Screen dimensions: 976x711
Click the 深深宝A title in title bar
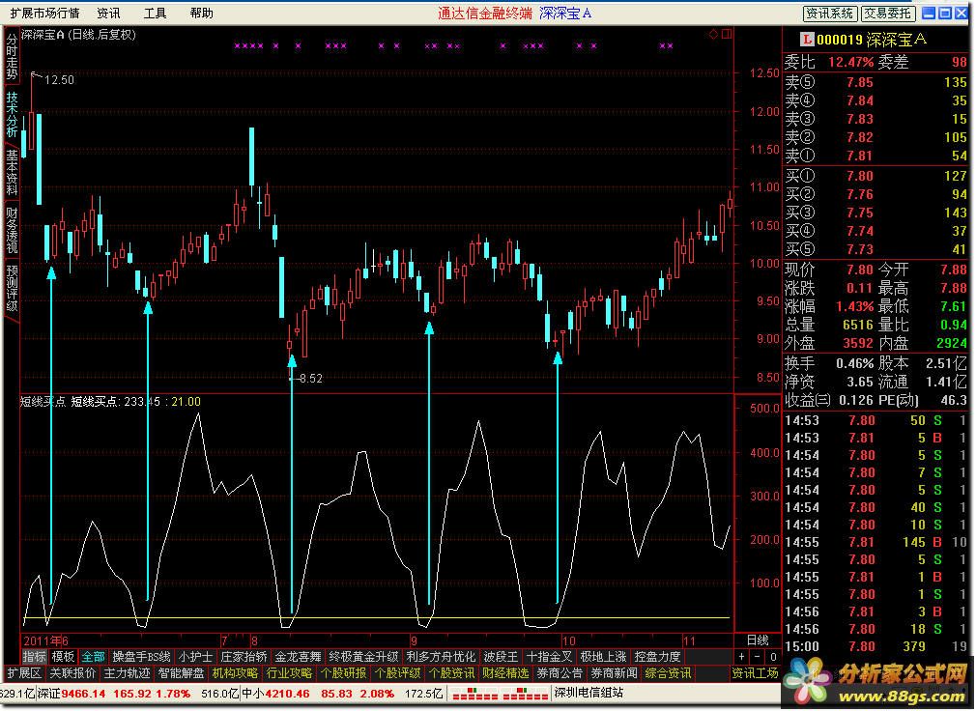565,14
